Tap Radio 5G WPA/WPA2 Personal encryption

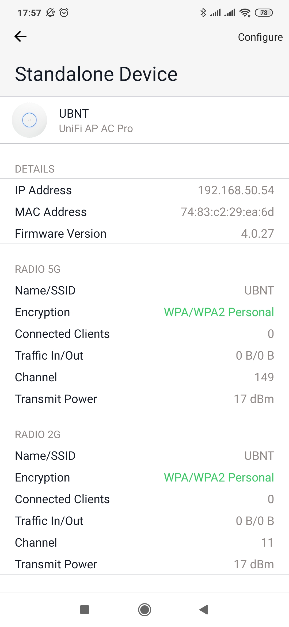[x=219, y=312]
